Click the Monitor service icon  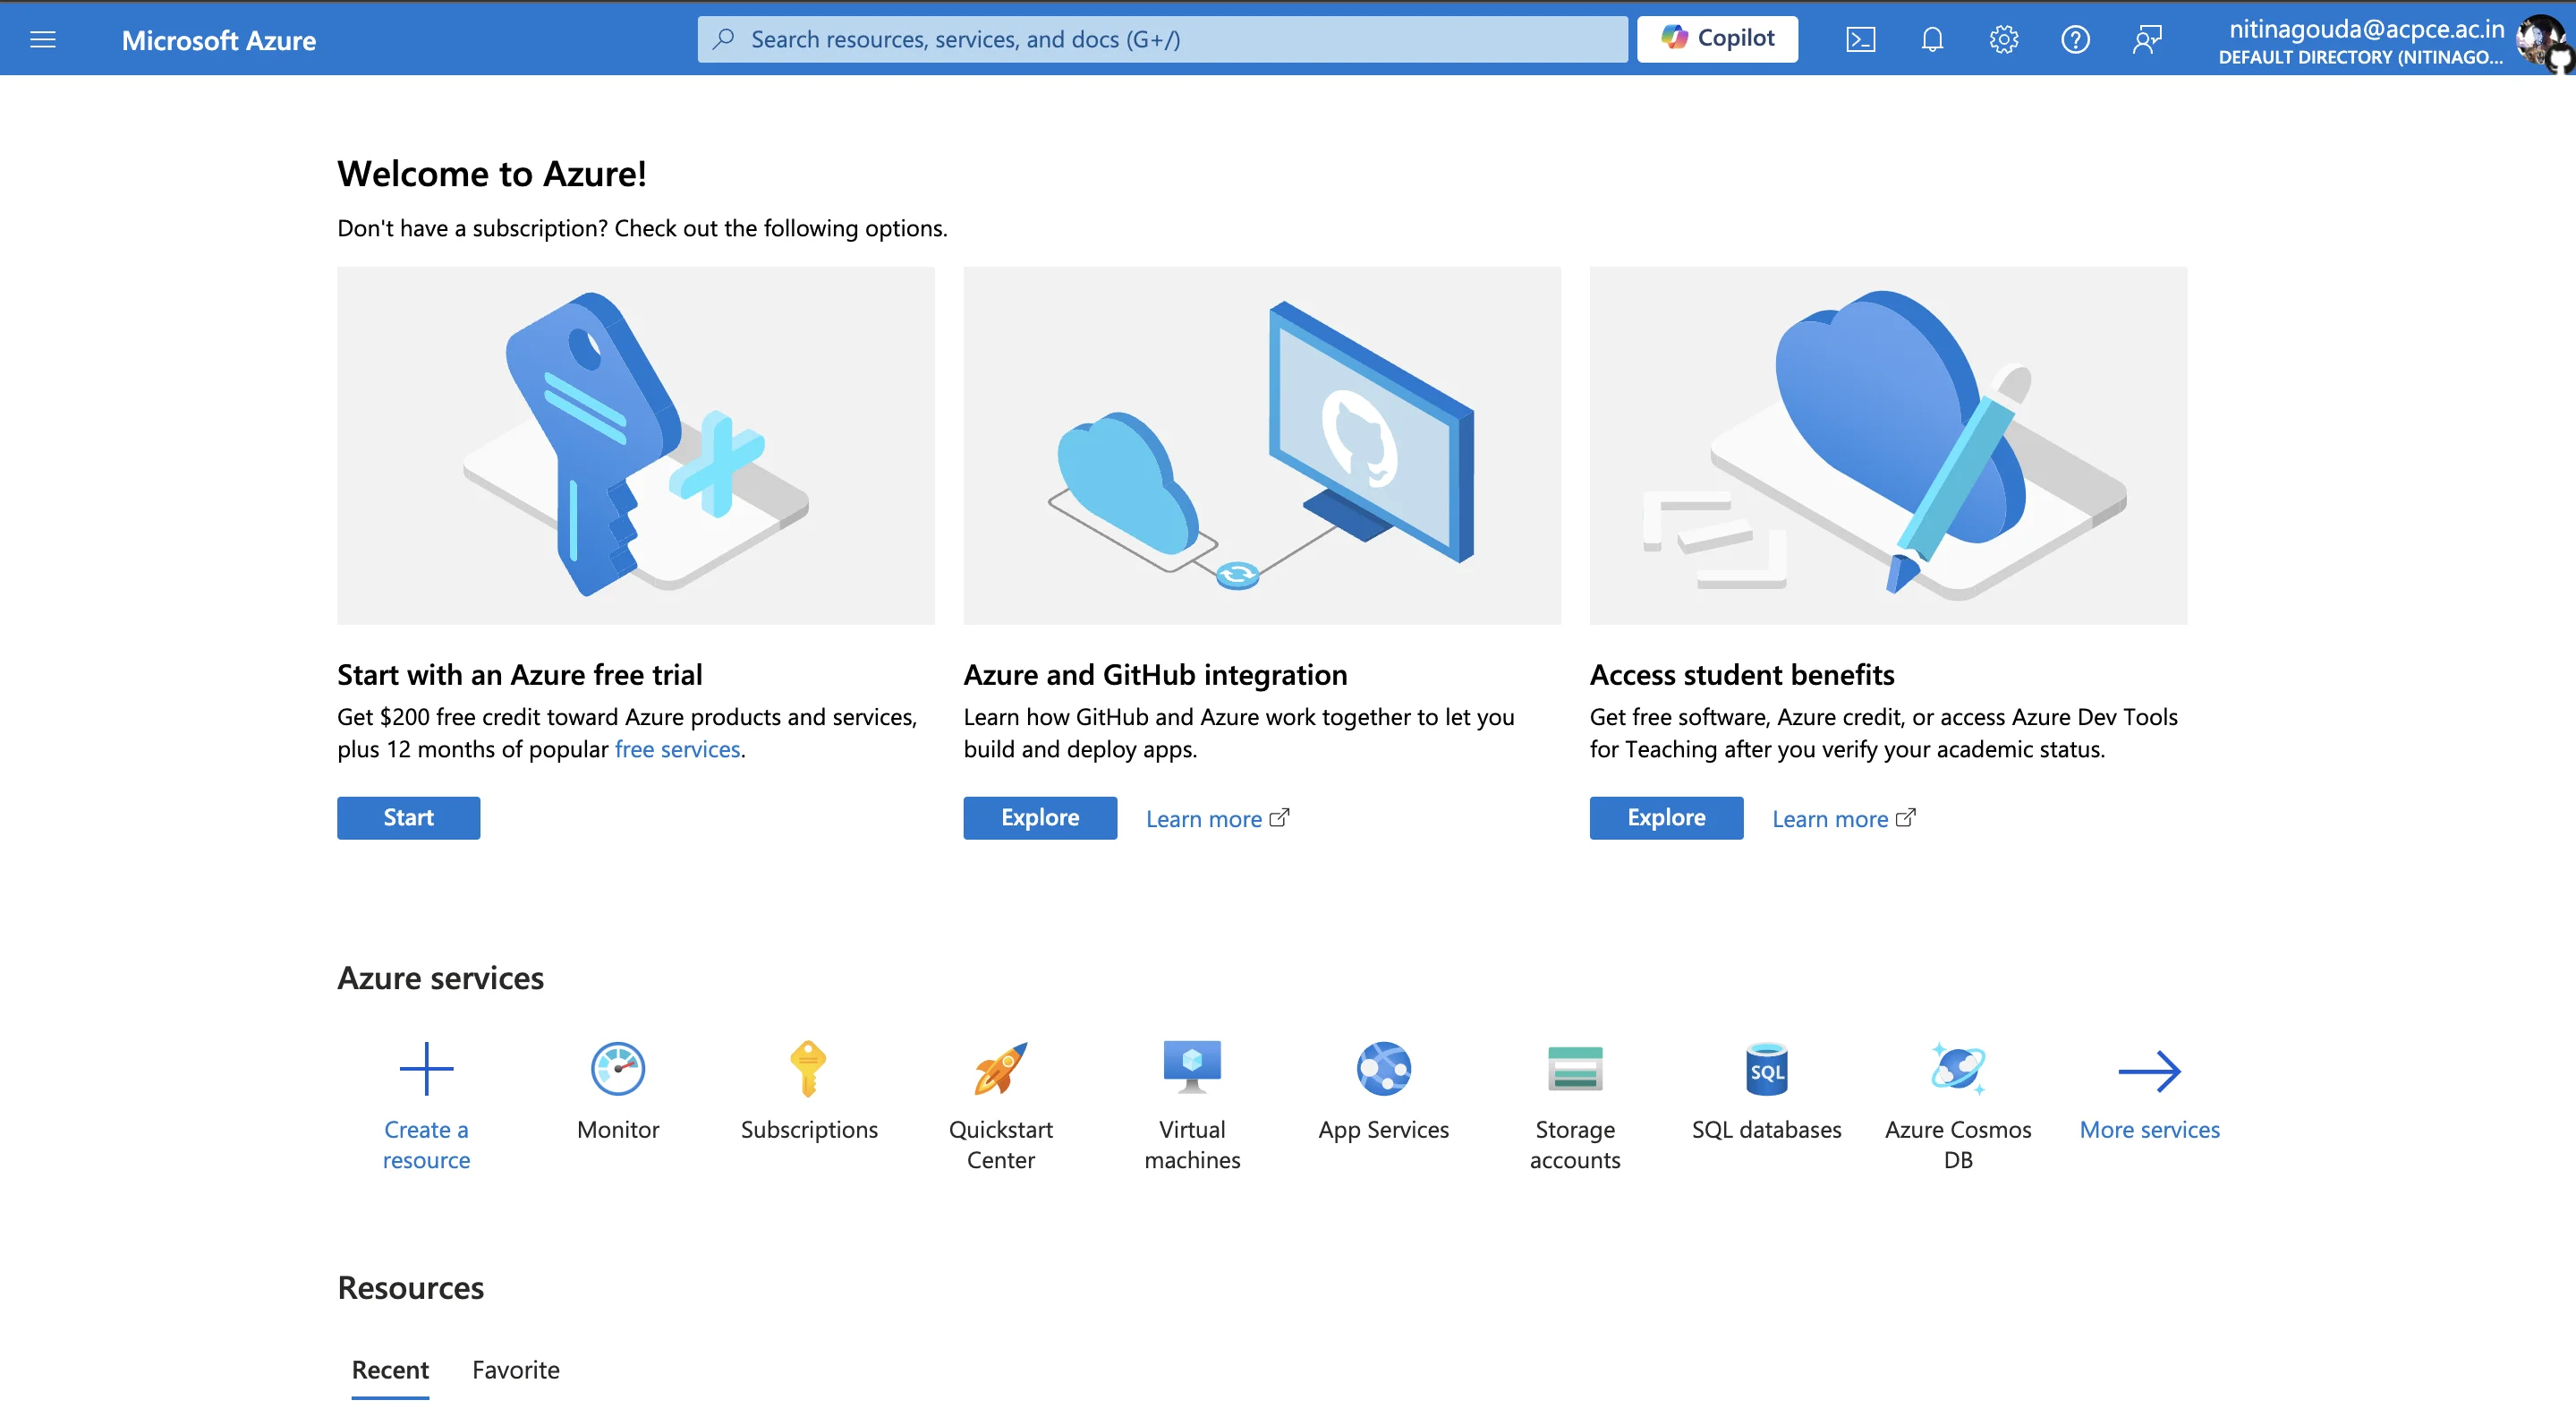(x=619, y=1065)
